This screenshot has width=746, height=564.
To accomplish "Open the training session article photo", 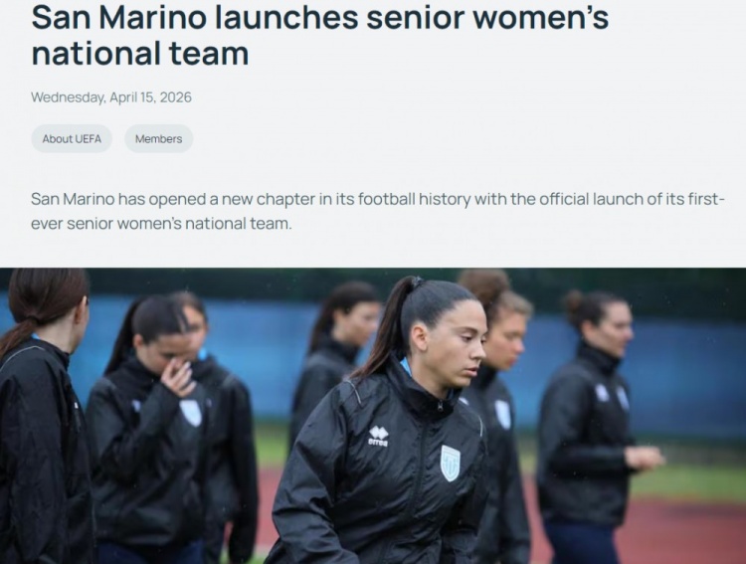I will point(373,416).
